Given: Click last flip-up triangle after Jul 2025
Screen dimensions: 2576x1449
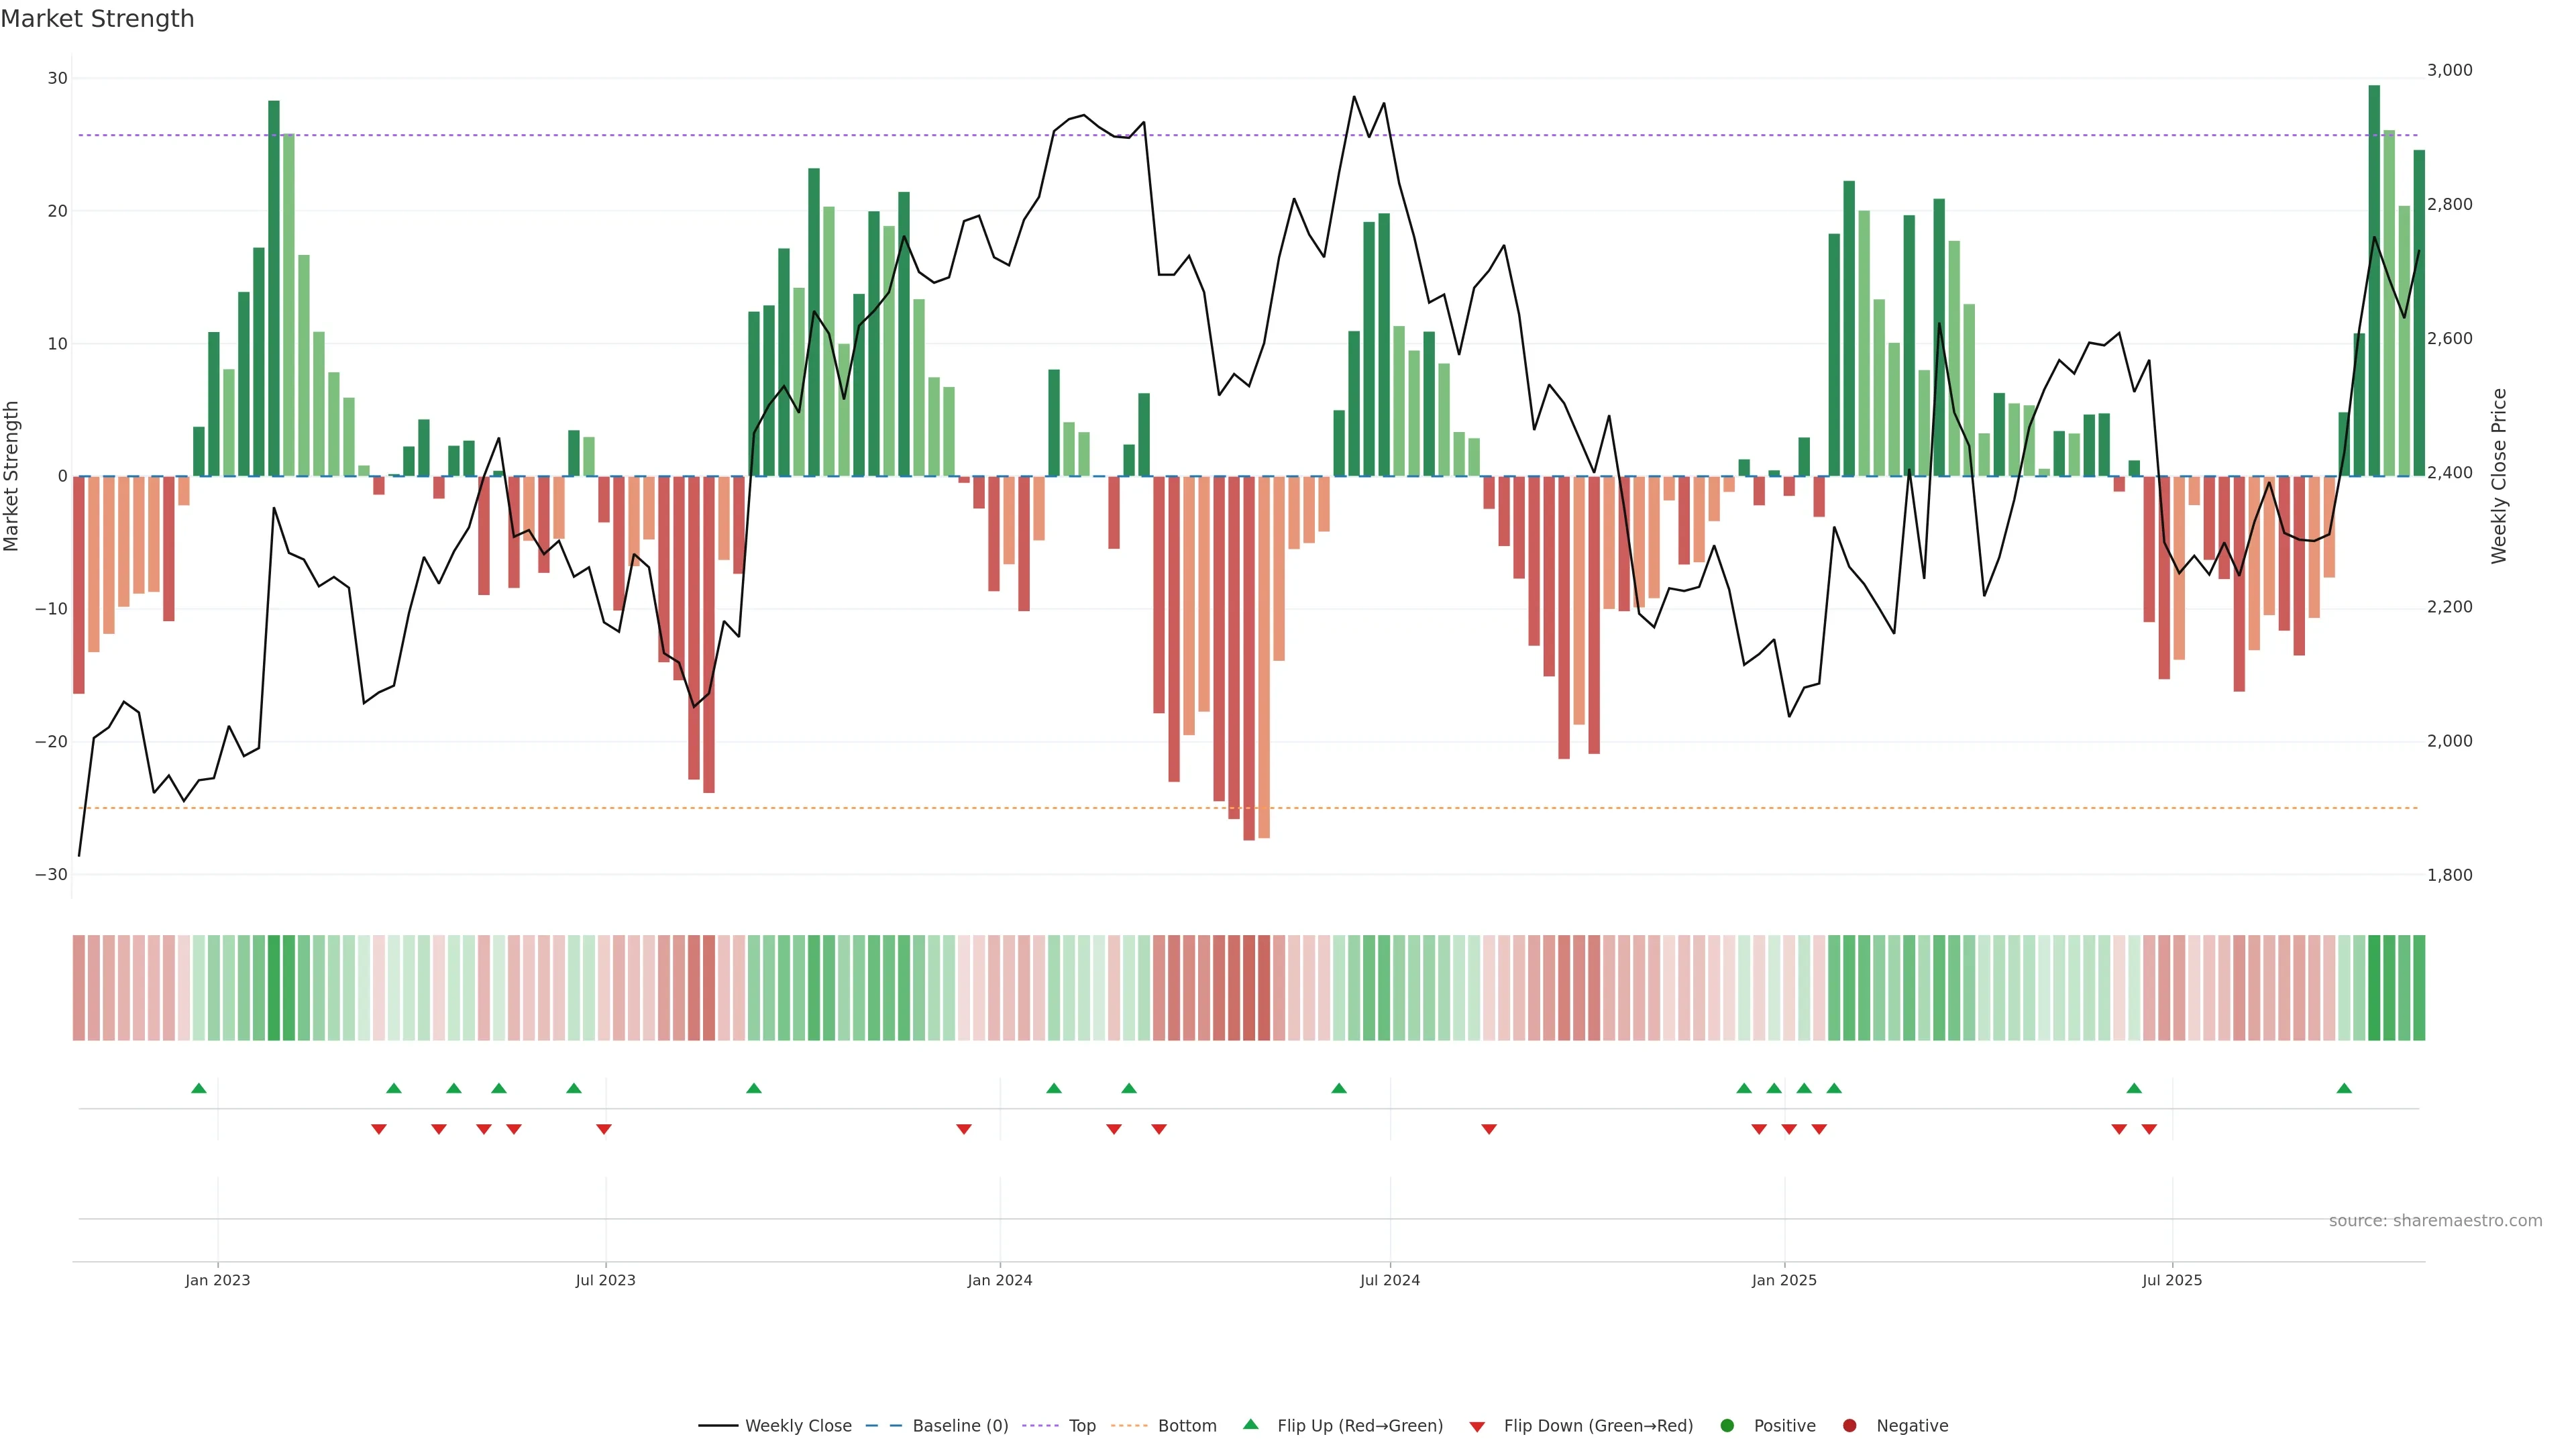Looking at the screenshot, I should point(2344,1088).
